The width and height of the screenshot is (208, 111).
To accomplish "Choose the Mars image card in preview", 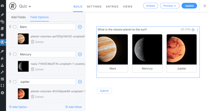I will tap(113, 53).
